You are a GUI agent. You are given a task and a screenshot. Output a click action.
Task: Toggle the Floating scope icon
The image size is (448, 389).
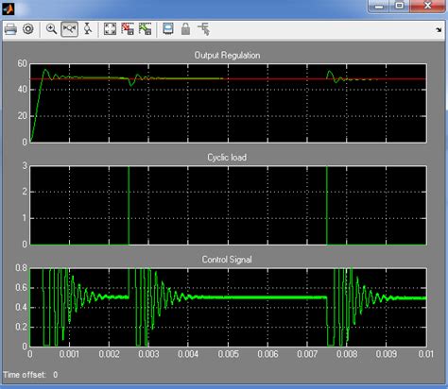[x=168, y=29]
